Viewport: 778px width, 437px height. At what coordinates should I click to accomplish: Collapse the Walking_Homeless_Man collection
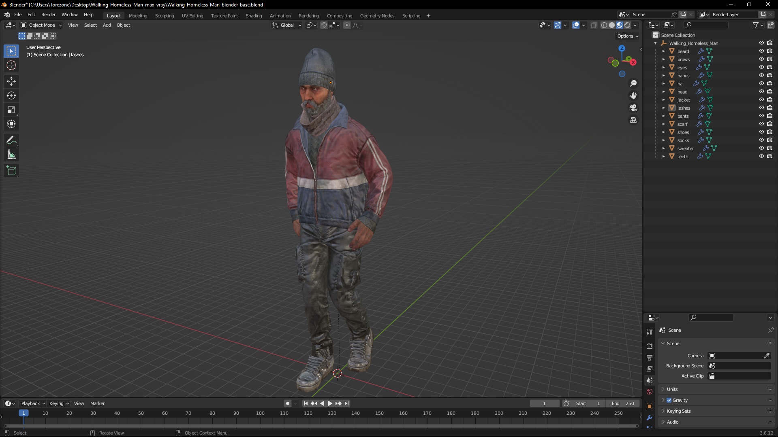[x=655, y=43]
